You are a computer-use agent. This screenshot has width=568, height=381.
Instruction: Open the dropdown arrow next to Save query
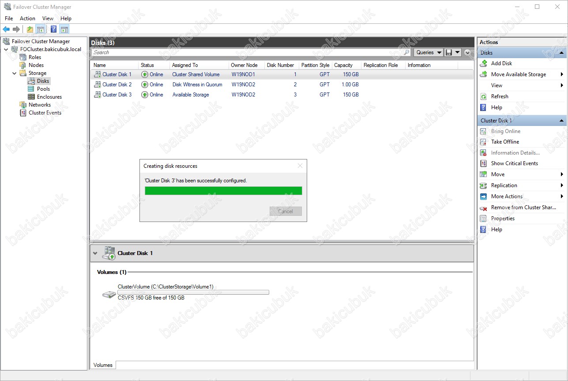coord(457,52)
